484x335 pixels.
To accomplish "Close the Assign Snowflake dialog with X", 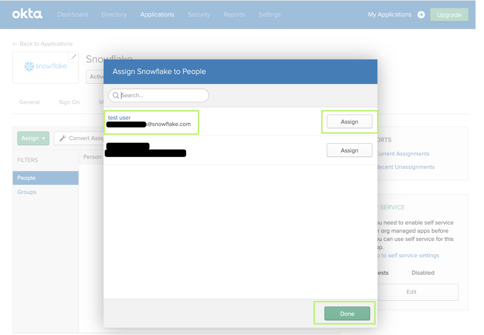I will click(x=383, y=54).
